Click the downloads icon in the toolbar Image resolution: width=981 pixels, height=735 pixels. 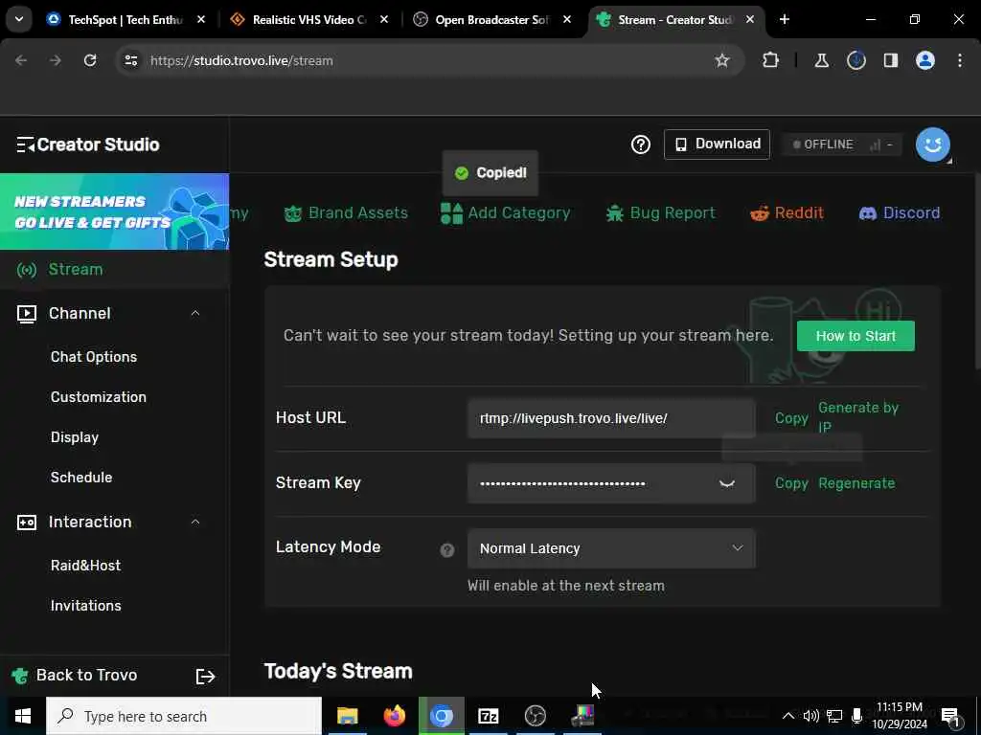click(x=856, y=60)
